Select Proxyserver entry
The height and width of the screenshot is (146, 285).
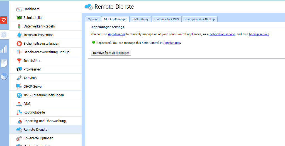click(45, 69)
